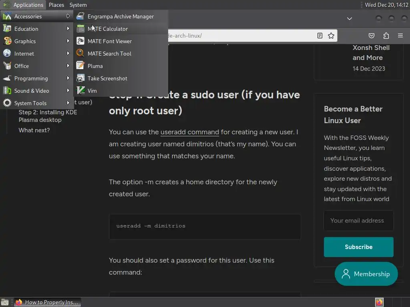Click the Education category icon
Image resolution: width=410 pixels, height=307 pixels.
pos(7,29)
